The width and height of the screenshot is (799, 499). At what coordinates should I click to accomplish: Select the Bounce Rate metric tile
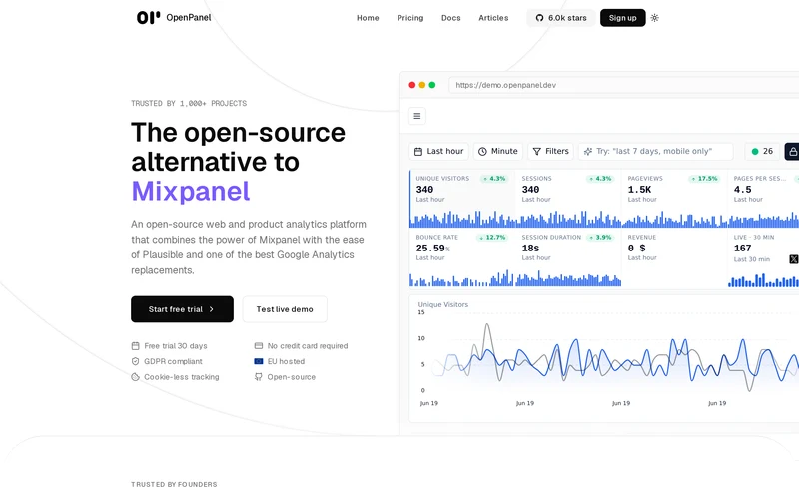pyautogui.click(x=462, y=258)
